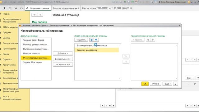Open the Закупки sidebar section
The height and width of the screenshot is (112, 199).
(7, 38)
